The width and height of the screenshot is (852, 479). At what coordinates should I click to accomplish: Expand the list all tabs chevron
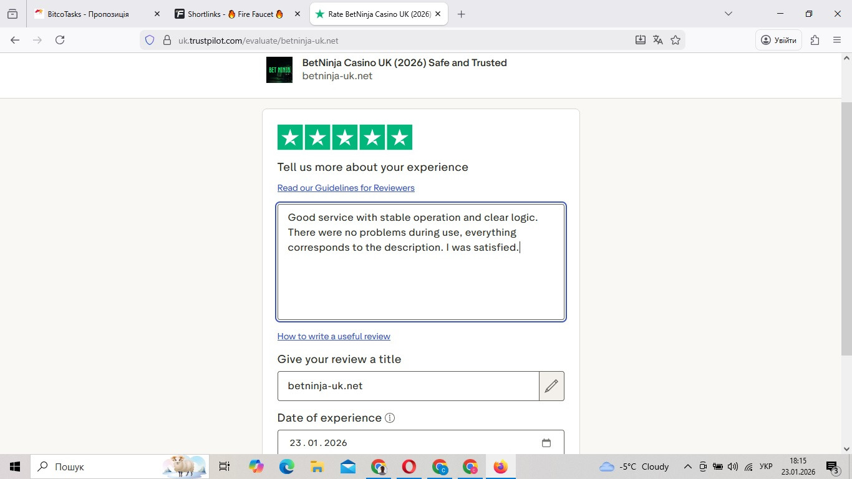pos(728,14)
